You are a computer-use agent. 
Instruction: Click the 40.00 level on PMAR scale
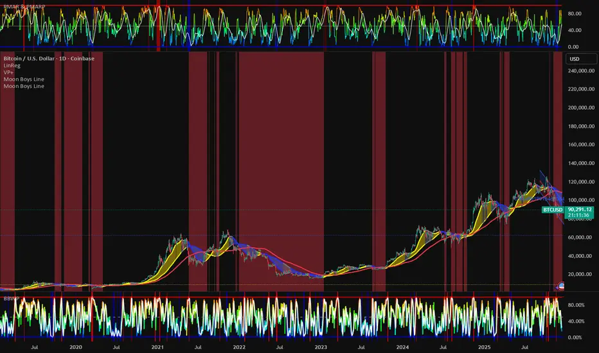click(x=575, y=30)
